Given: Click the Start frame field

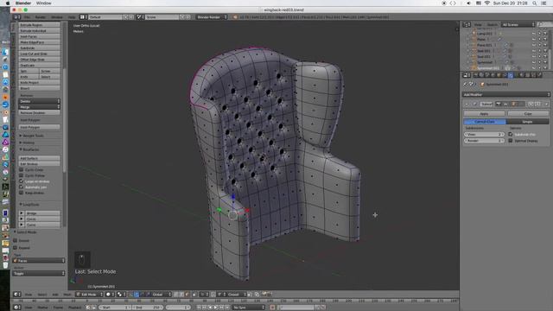Looking at the screenshot, I should [115, 308].
